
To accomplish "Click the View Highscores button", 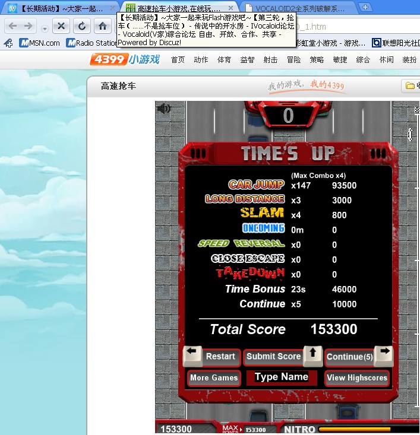I will 357,378.
